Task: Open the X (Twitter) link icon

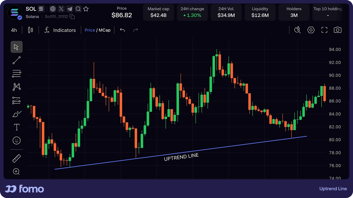Action: [x=61, y=9]
